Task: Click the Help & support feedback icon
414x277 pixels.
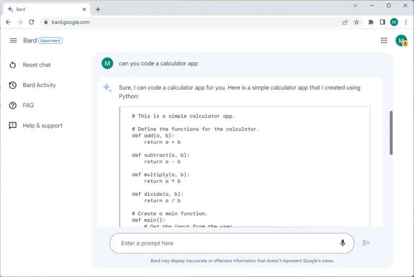Action: (x=13, y=125)
